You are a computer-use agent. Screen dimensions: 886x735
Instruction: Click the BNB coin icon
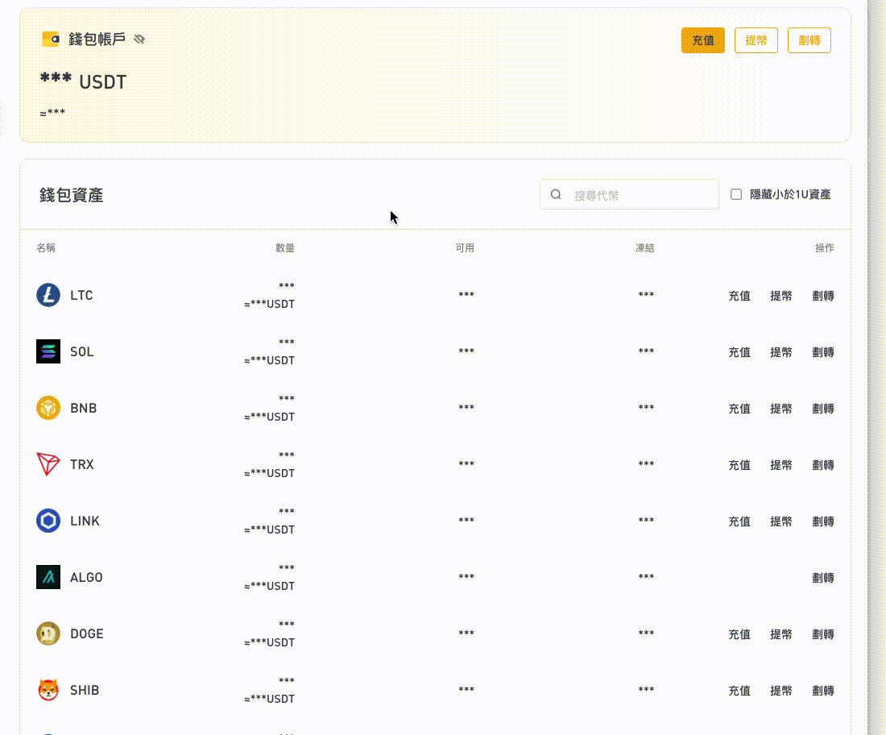(x=48, y=409)
